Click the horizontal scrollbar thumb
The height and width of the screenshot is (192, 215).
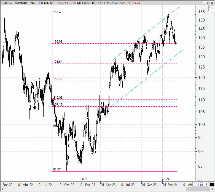198,189
